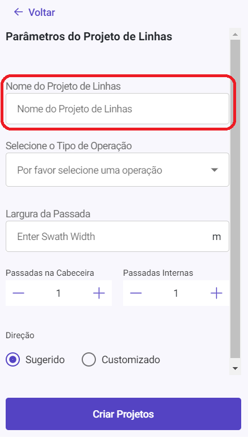Click the scrollbar down arrow
The width and height of the screenshot is (248, 442).
[x=236, y=368]
